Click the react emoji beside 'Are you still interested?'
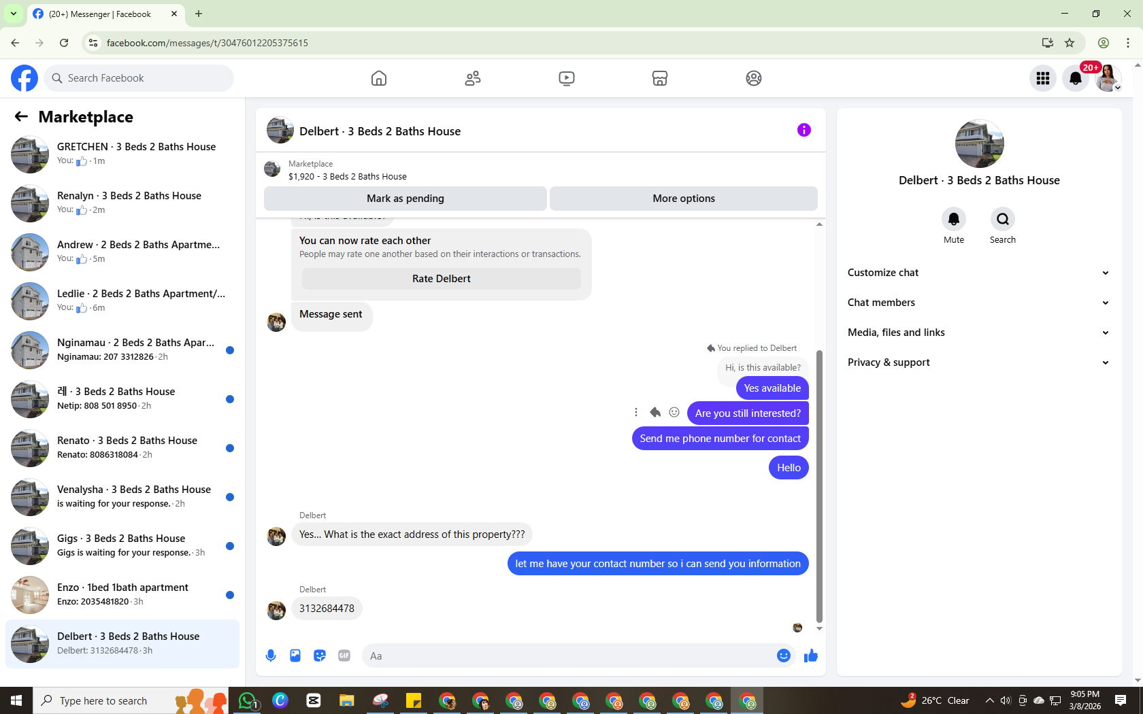 [674, 412]
